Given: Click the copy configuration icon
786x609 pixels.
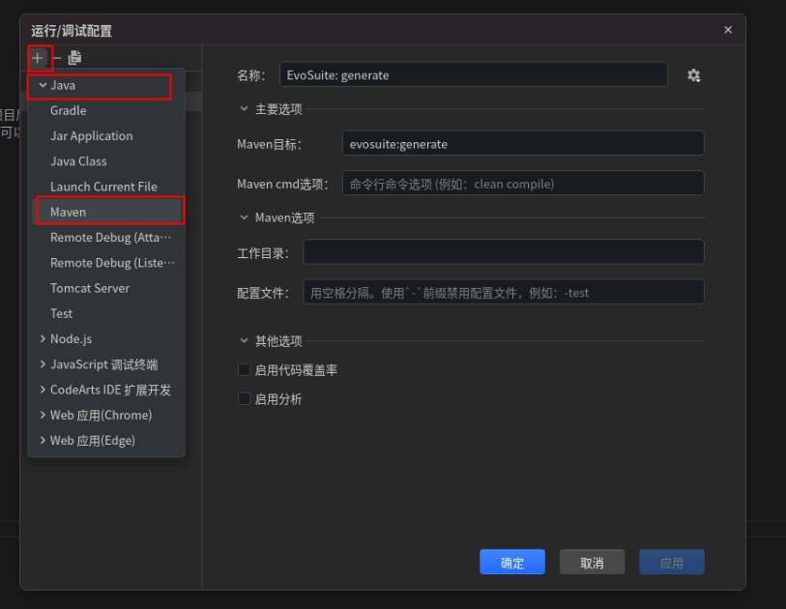Looking at the screenshot, I should [x=74, y=58].
